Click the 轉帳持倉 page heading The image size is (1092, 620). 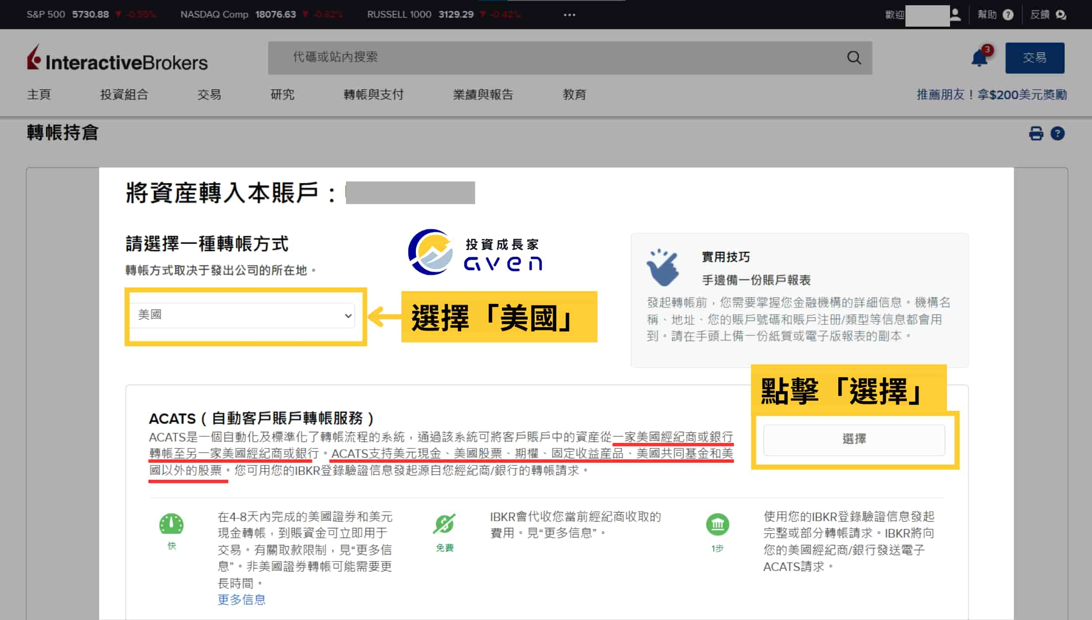coord(62,133)
